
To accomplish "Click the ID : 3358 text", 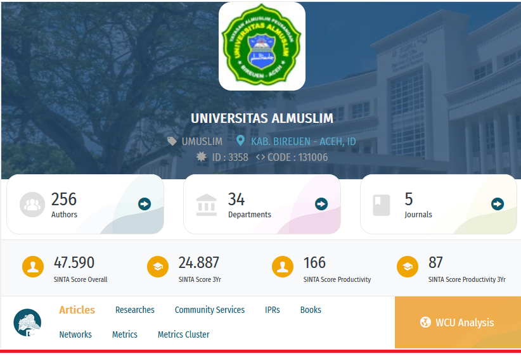I will click(230, 157).
